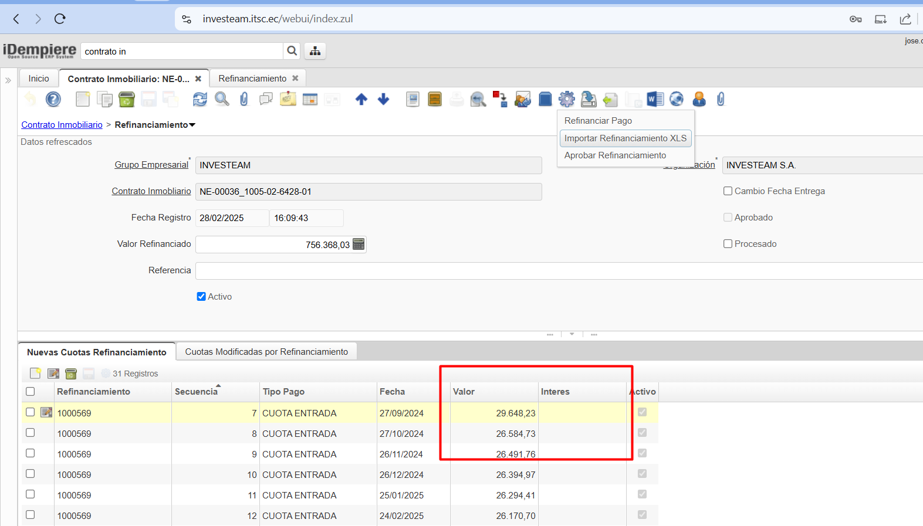Click the Word document export icon
Image resolution: width=923 pixels, height=526 pixels.
click(655, 100)
